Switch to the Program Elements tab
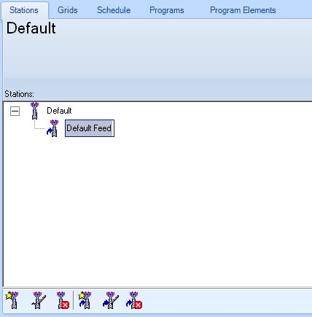The height and width of the screenshot is (317, 312). pos(243,10)
